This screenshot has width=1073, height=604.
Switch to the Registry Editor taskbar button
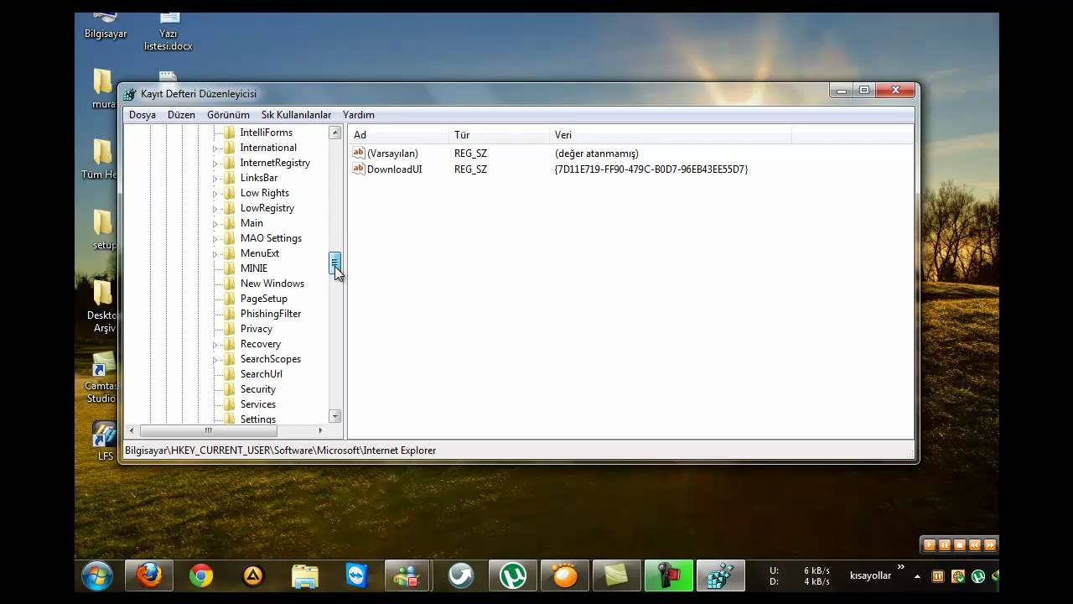pos(720,575)
